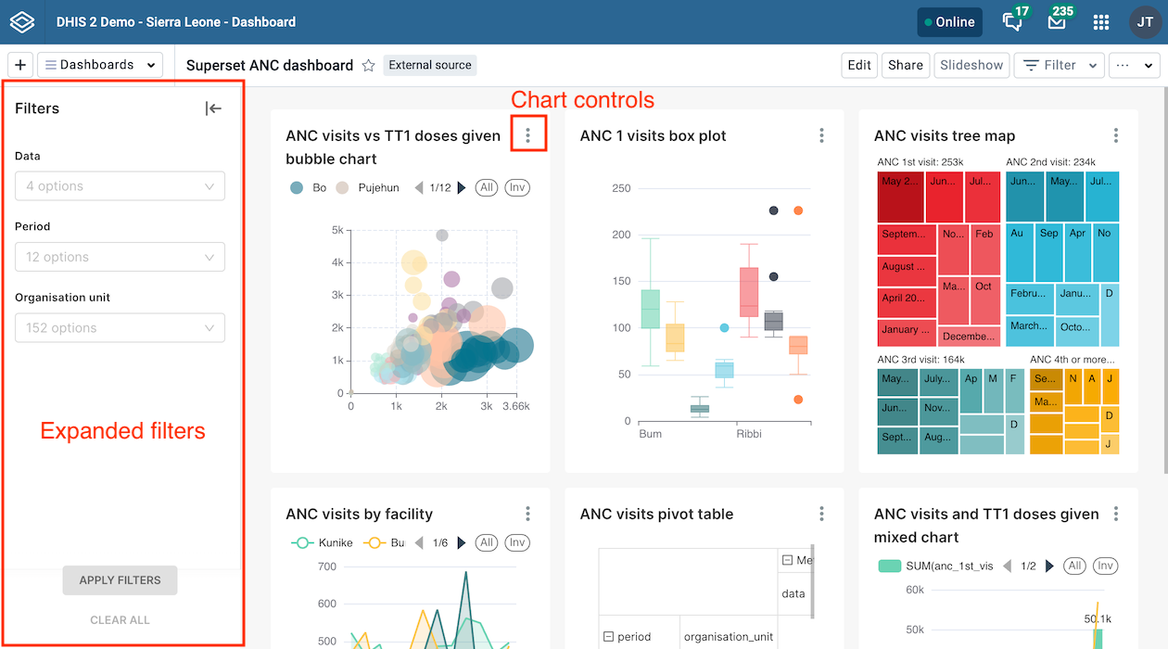Open the apps grid menu
Screen dimensions: 1168x649
click(1101, 22)
